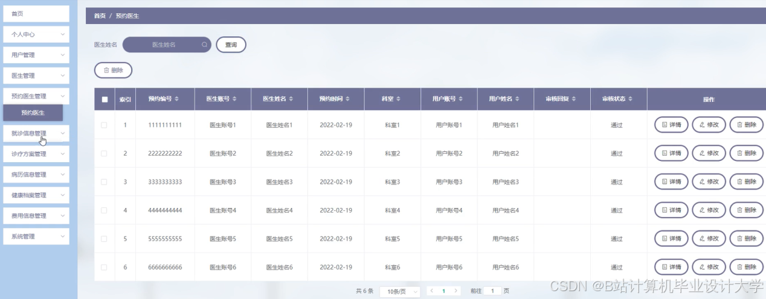Sort 用户账号 column using its sort arrows
766x299 pixels.
point(461,99)
